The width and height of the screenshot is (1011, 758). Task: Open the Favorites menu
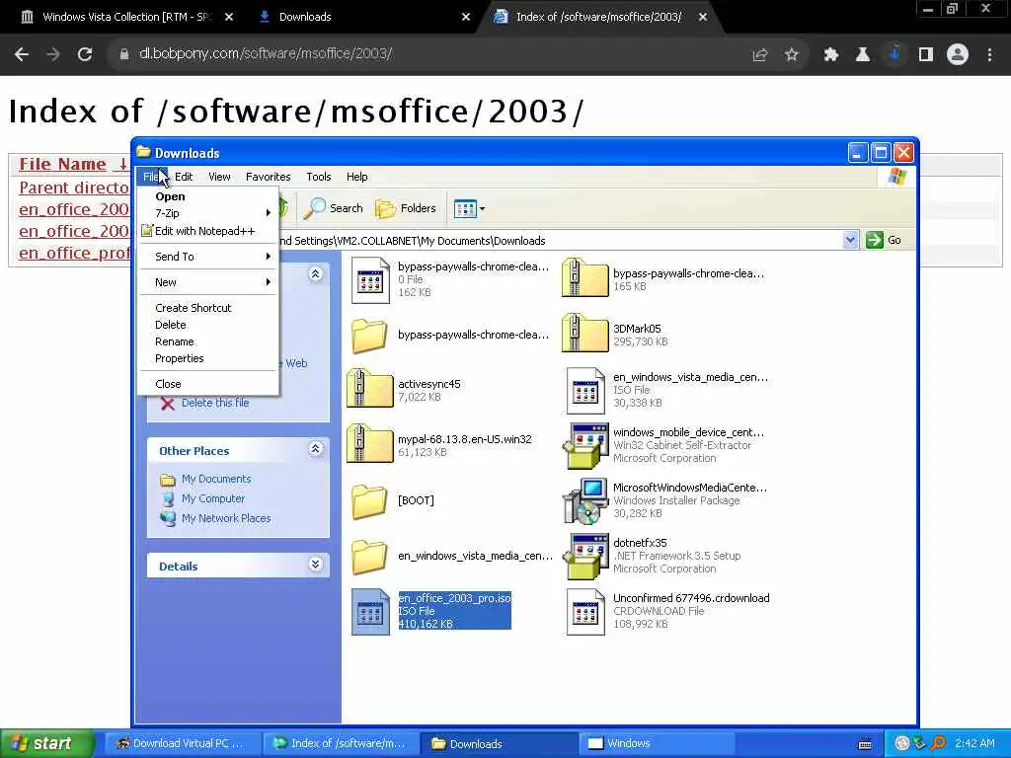coord(269,177)
